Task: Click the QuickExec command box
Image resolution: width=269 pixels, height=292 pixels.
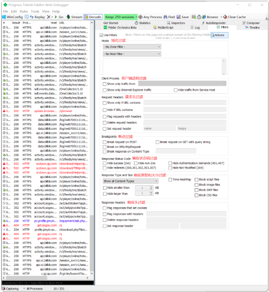Action: [48, 283]
